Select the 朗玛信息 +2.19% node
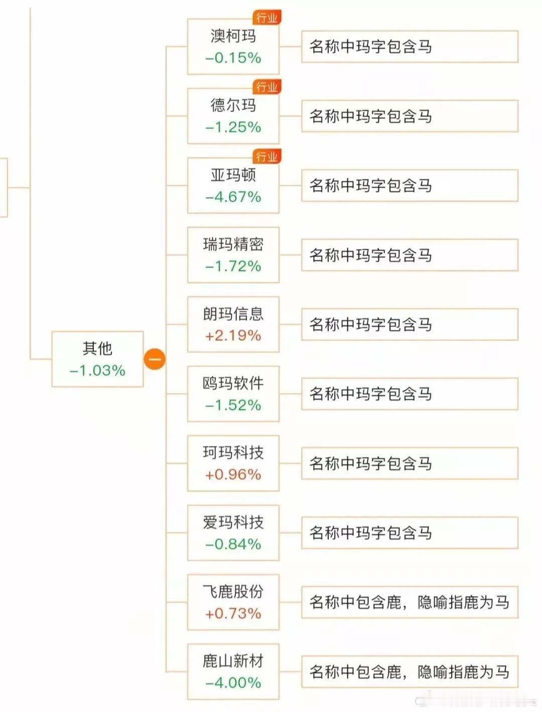This screenshot has height=712, width=542. 233,324
